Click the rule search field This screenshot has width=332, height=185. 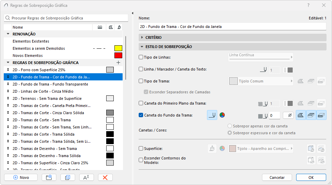[66, 18]
